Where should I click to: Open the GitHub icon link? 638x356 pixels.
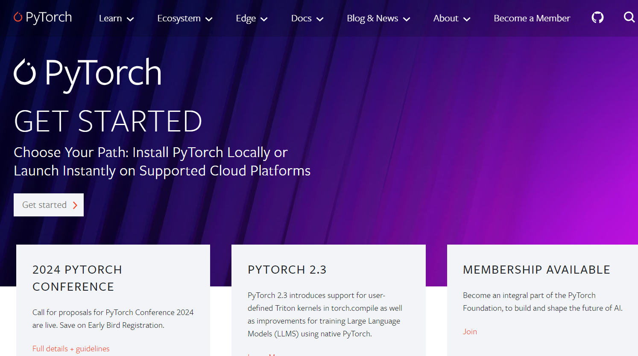597,18
